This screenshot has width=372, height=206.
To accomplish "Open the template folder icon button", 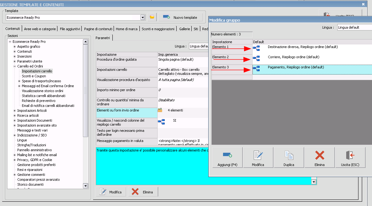I will pyautogui.click(x=152, y=17).
